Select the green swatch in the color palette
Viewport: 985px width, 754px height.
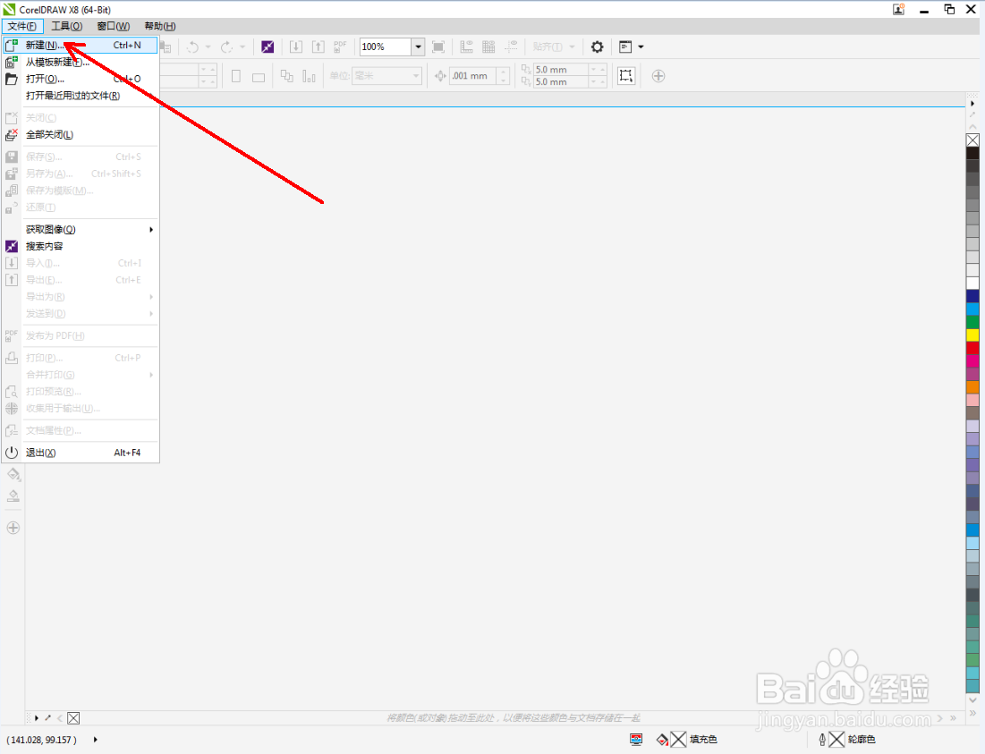pyautogui.click(x=972, y=322)
